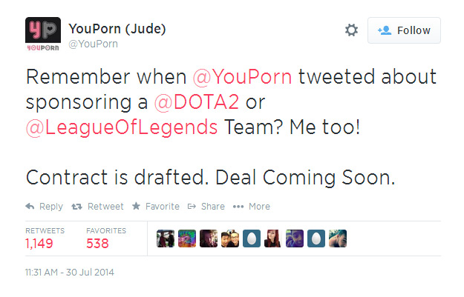Open the @DOTA2 mention link

(197, 102)
